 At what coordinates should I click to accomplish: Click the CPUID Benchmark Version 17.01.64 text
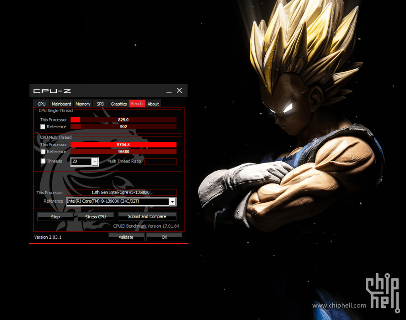click(x=146, y=226)
